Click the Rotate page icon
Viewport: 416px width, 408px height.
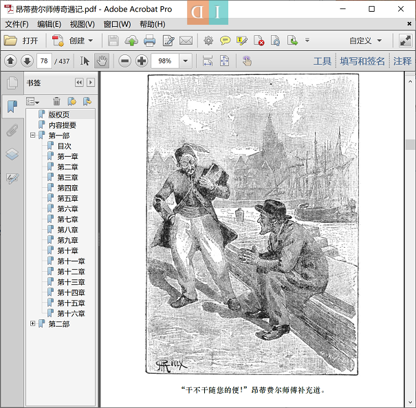pos(275,41)
